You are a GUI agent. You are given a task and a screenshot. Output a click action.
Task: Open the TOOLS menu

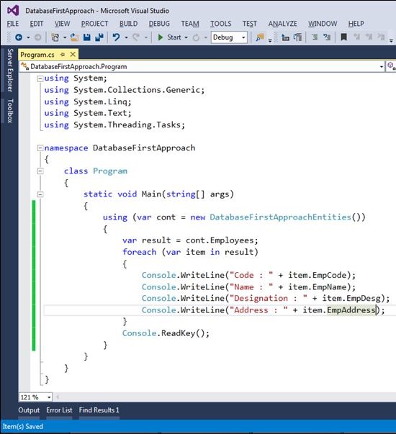point(221,24)
